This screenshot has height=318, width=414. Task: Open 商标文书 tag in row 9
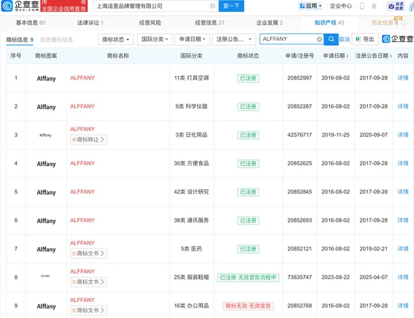(89, 310)
